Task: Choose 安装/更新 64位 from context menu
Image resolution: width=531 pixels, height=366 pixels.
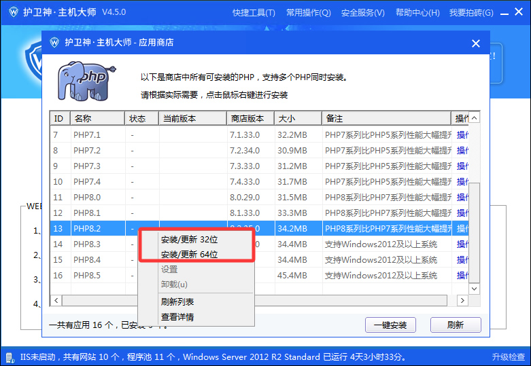Action: (x=196, y=255)
